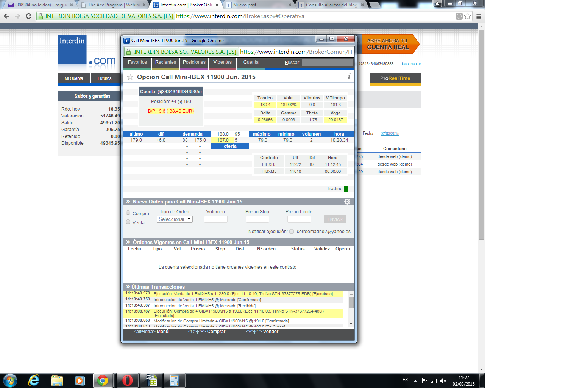Open the Nueva Orden settings gear
Image resolution: width=568 pixels, height=388 pixels.
[x=347, y=202]
